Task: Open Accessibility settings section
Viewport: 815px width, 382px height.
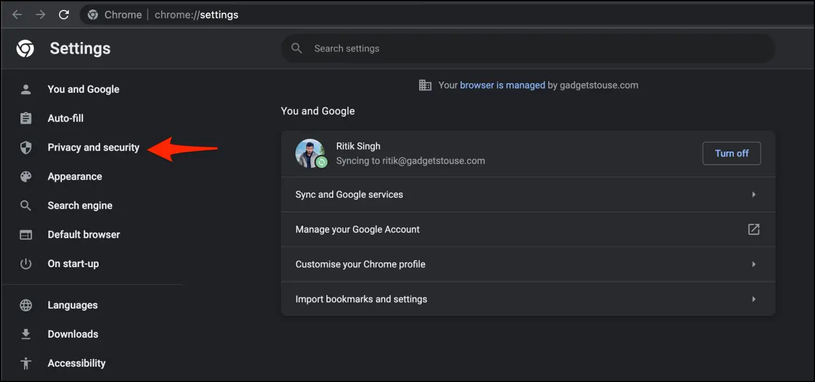Action: 76,363
